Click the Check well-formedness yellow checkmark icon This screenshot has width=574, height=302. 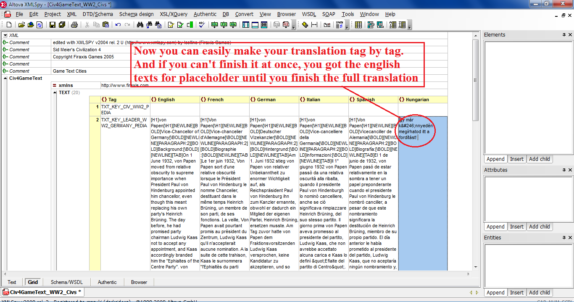tap(171, 25)
